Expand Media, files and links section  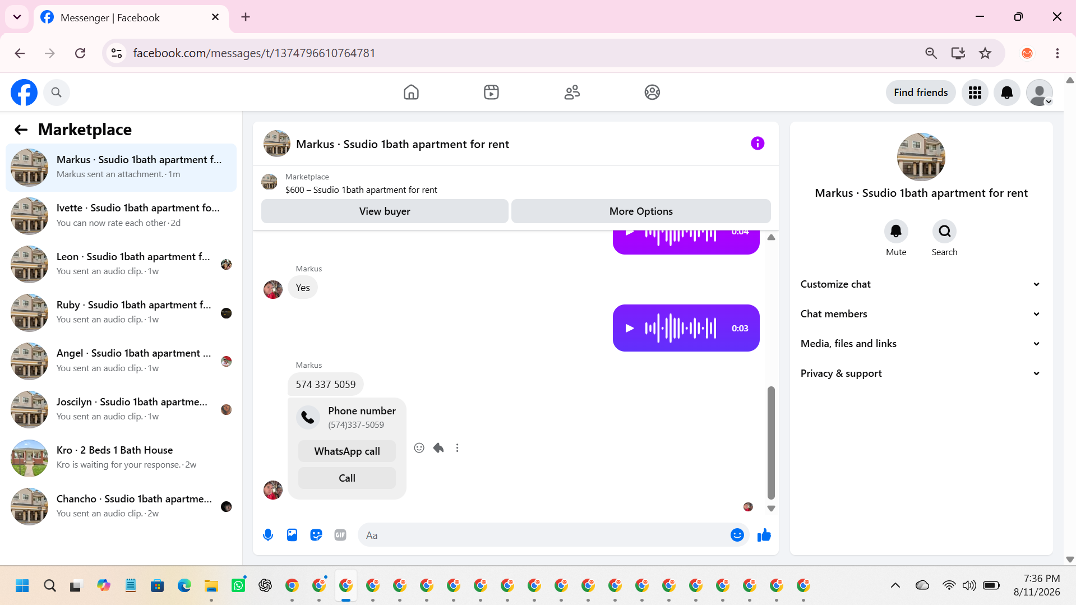point(921,344)
